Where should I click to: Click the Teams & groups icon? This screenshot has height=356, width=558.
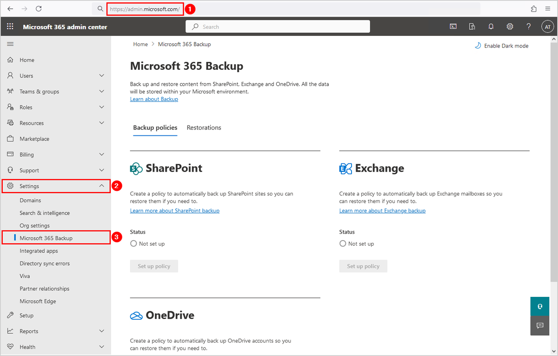10,92
